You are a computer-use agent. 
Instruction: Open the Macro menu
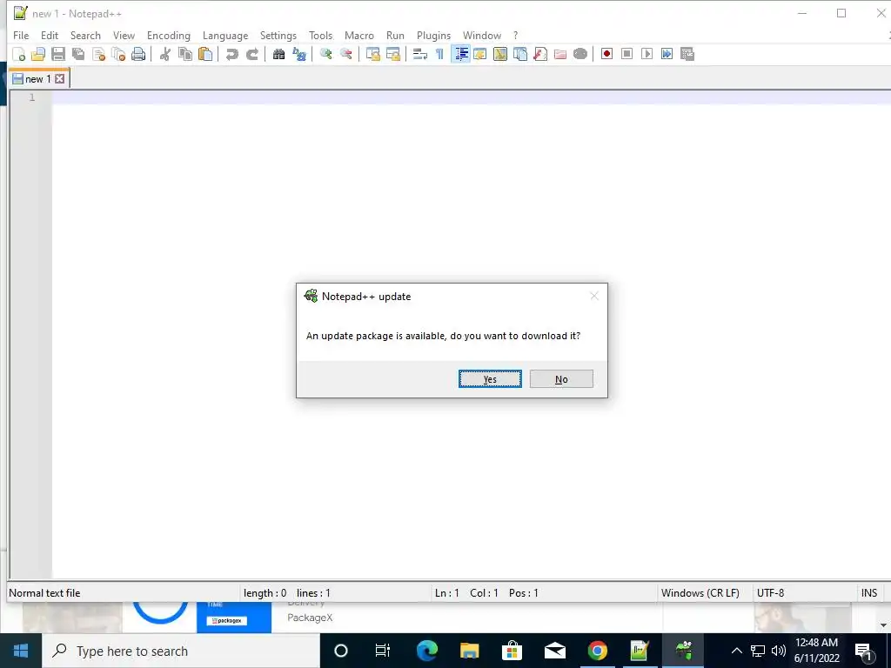[359, 35]
